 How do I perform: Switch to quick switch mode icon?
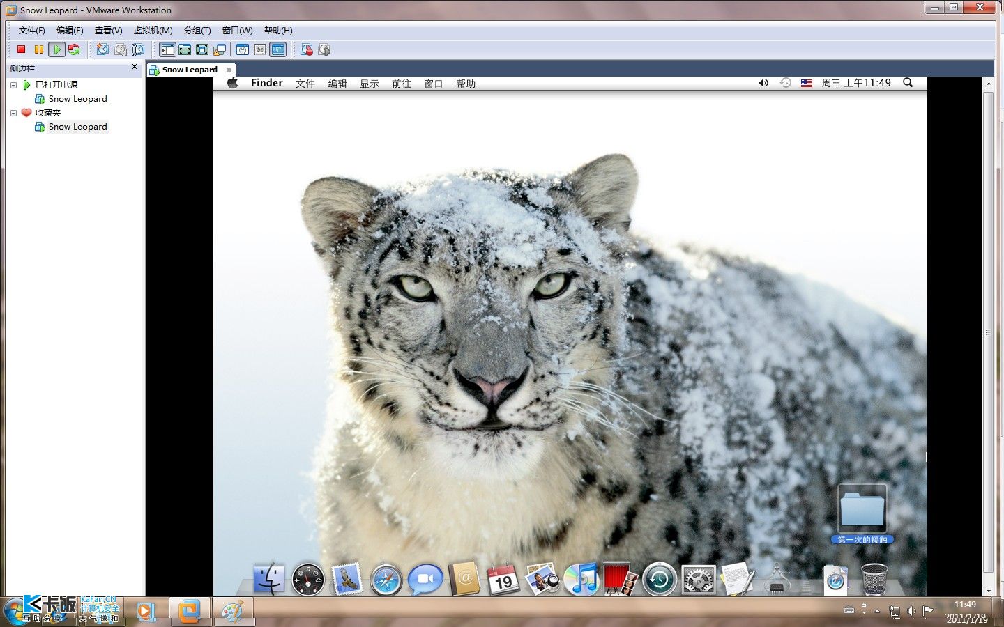point(185,49)
